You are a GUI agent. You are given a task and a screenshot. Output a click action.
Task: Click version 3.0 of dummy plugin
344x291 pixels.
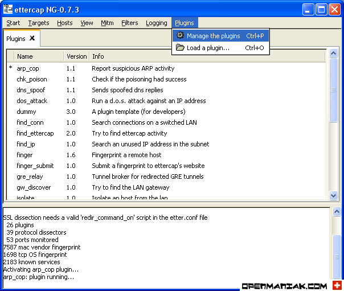coord(71,112)
